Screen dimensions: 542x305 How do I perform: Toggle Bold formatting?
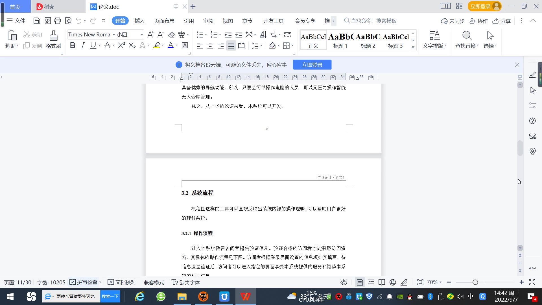(73, 45)
